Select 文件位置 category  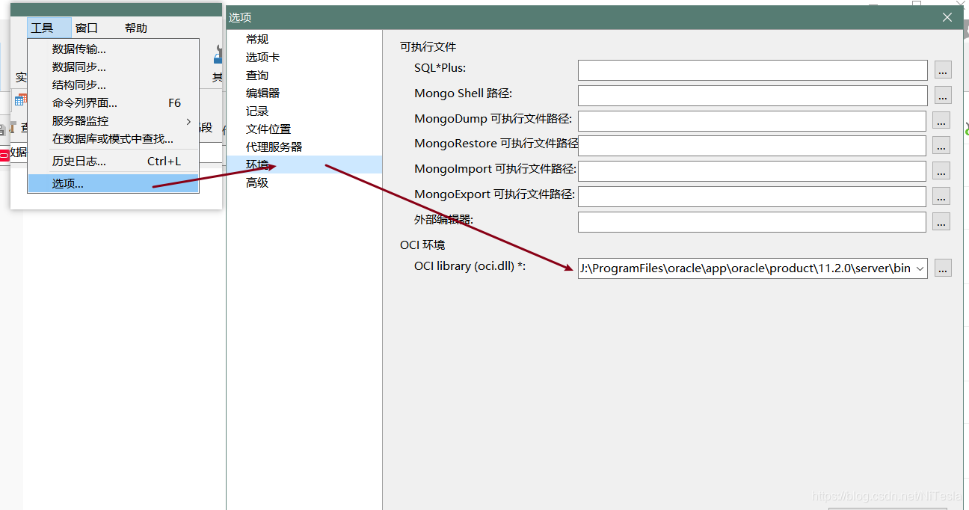pyautogui.click(x=304, y=129)
